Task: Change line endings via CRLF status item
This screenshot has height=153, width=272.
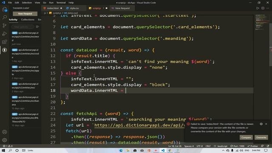Action: pyautogui.click(x=208, y=146)
